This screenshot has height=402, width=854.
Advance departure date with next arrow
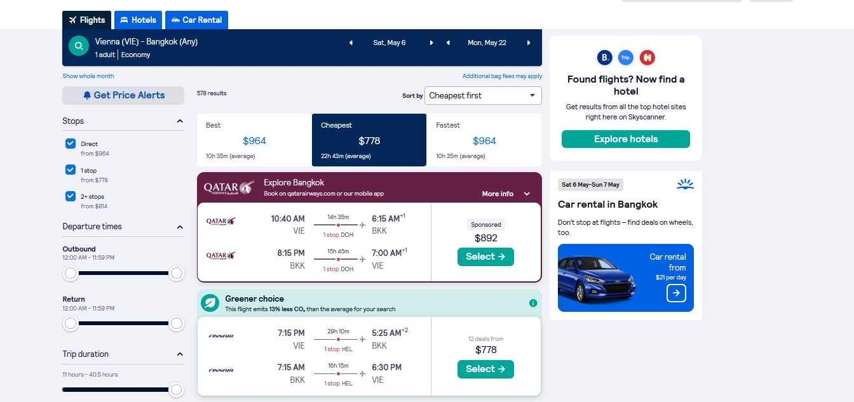[x=431, y=43]
